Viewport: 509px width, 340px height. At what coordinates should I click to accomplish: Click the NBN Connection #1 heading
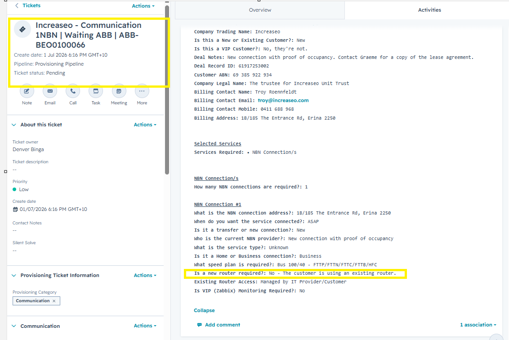(x=218, y=204)
